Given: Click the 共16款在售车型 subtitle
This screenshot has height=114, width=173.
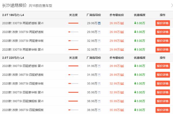Looking at the screenshot, I should click(x=40, y=6).
